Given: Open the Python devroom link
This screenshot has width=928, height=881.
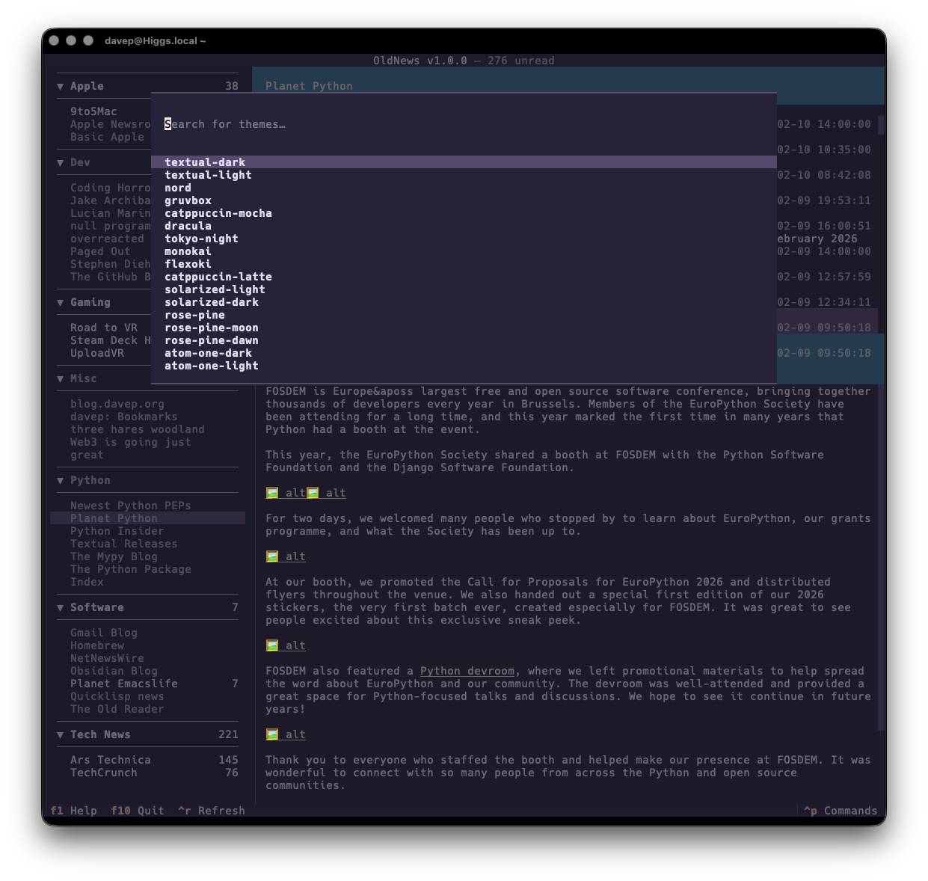Looking at the screenshot, I should click(468, 671).
